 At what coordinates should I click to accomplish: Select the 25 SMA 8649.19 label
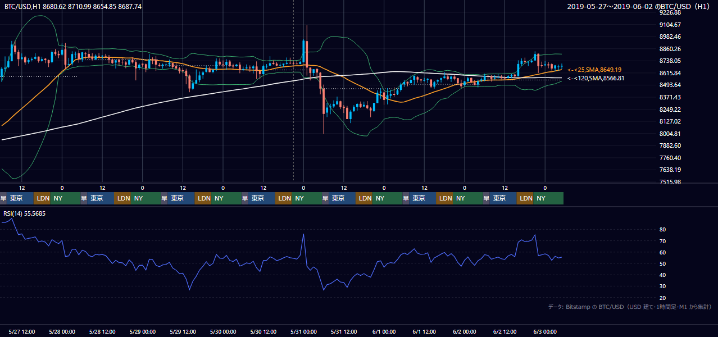pyautogui.click(x=594, y=69)
